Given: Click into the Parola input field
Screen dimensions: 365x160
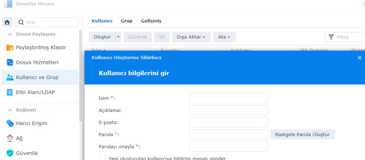Looking at the screenshot, I should pos(228,134).
